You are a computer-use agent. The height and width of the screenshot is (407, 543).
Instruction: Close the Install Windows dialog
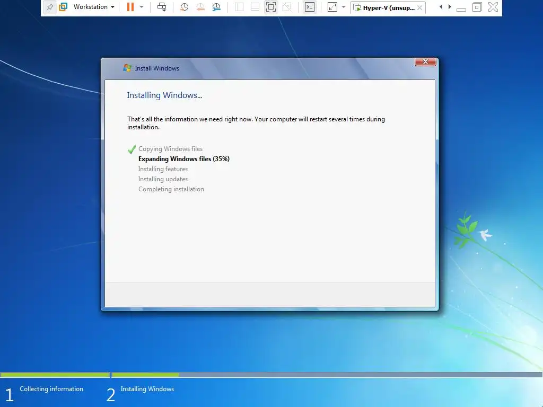[425, 61]
